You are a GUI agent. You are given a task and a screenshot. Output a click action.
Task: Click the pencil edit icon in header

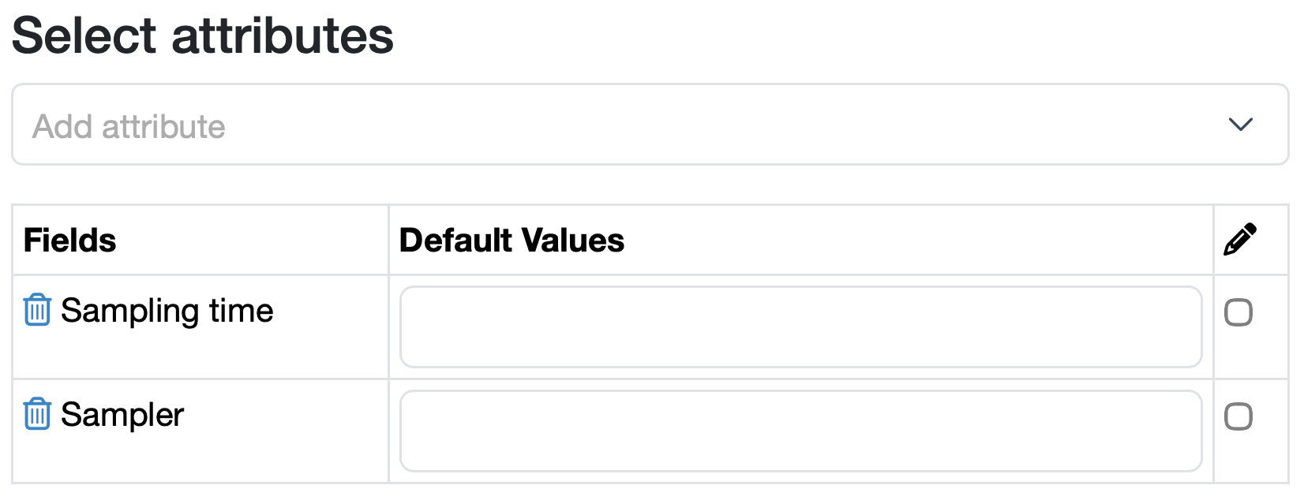(1239, 240)
